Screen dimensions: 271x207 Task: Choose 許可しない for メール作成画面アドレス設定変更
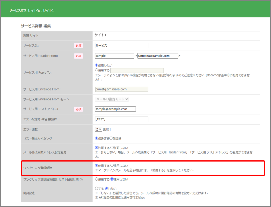point(112,147)
